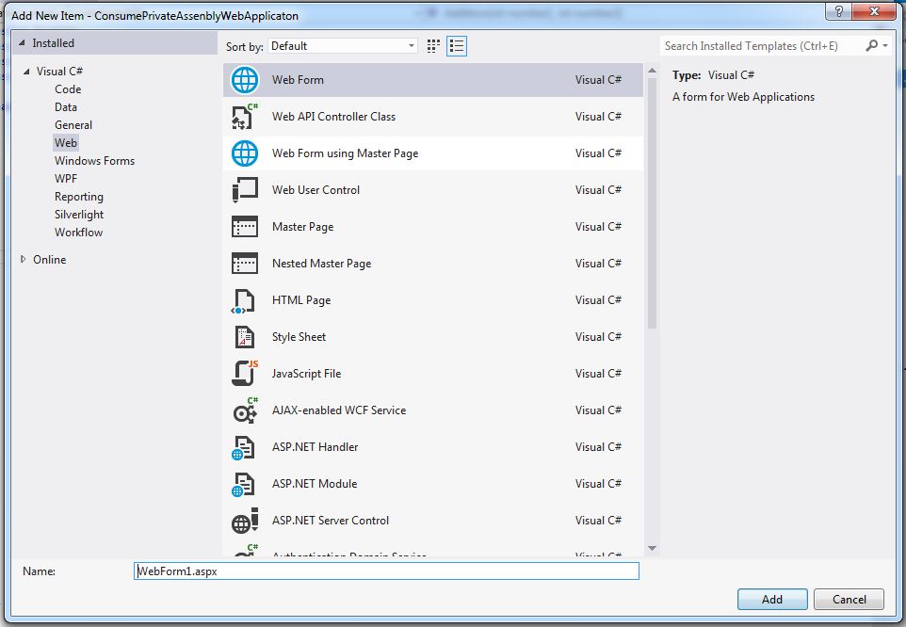Open the help question mark button
The image size is (906, 627).
[838, 11]
